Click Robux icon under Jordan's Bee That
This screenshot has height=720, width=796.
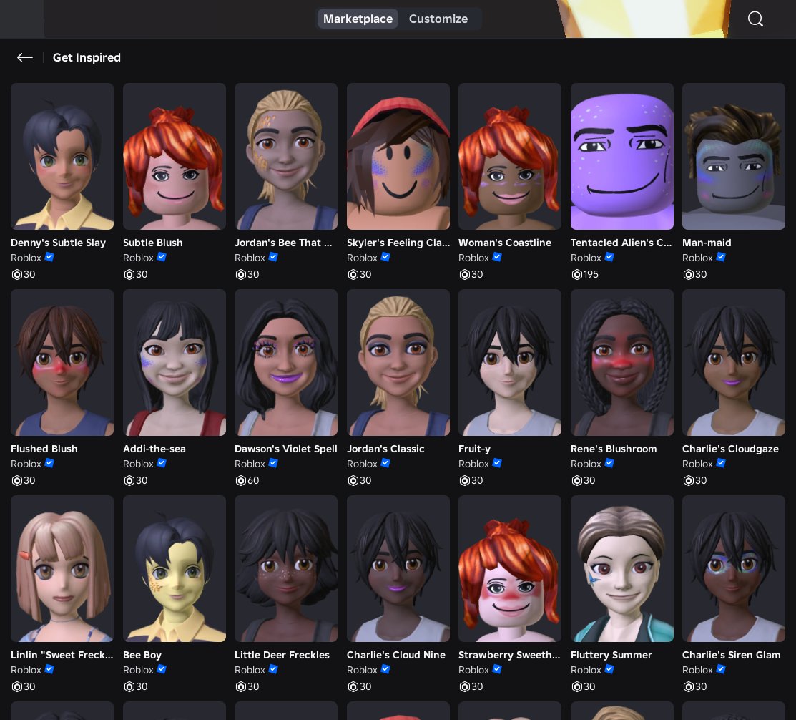click(x=240, y=275)
